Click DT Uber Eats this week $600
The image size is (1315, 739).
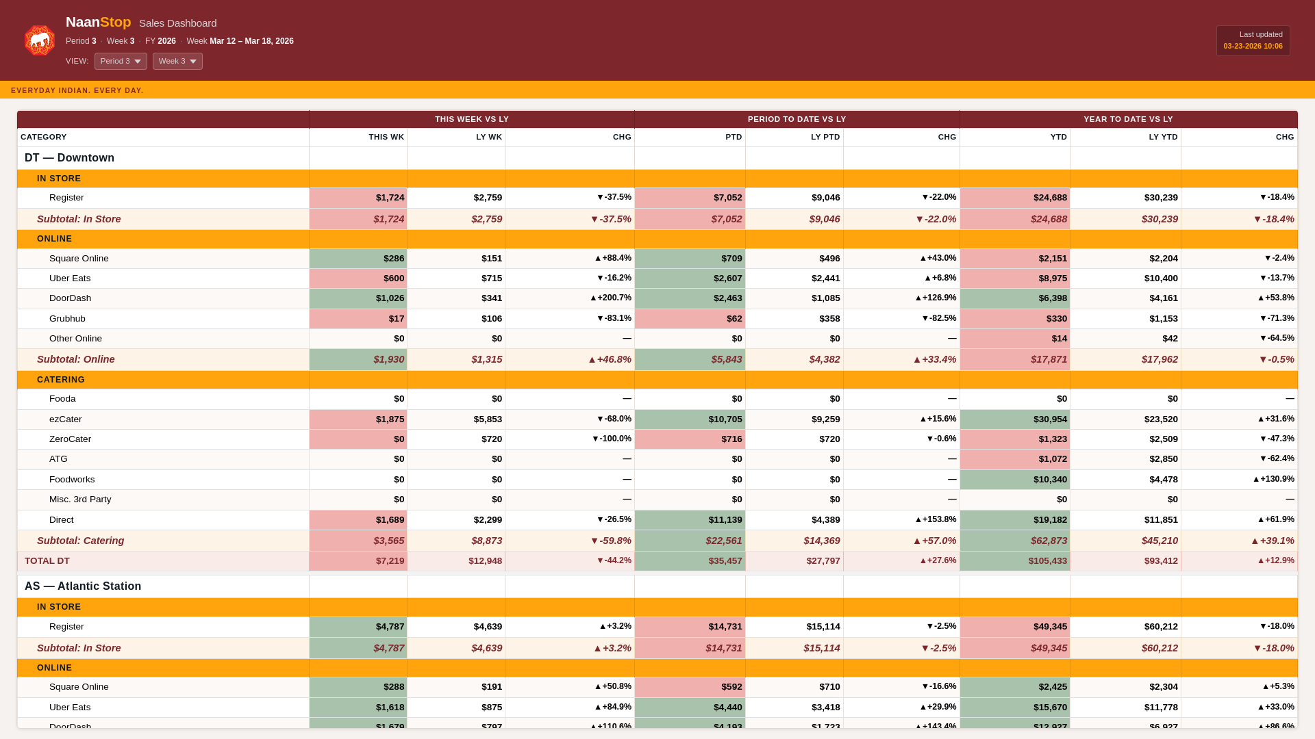point(358,278)
